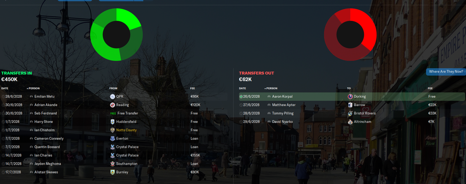Tick the Matthew Apter row checkmark

pos(241,105)
